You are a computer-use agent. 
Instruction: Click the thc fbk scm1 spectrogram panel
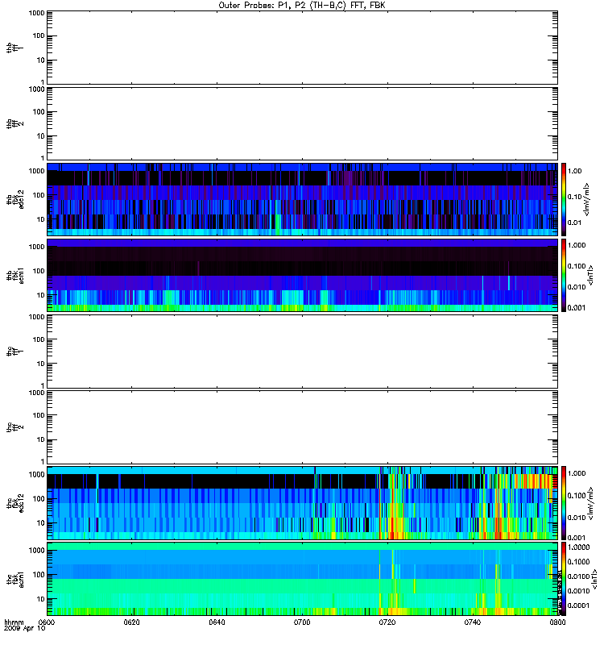(x=303, y=579)
